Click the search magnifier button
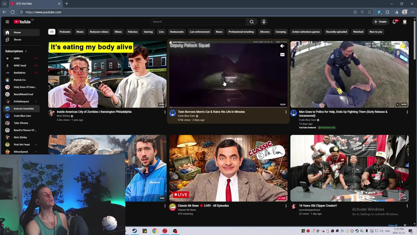This screenshot has width=417, height=235. (252, 22)
